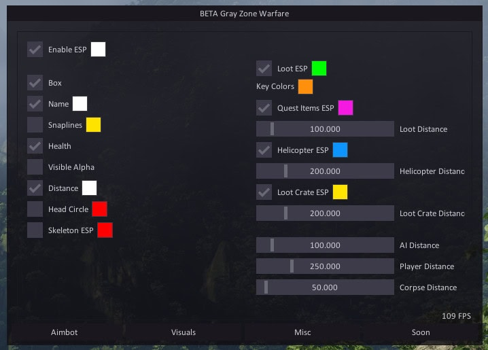Uncheck the Box checkbox

point(35,83)
